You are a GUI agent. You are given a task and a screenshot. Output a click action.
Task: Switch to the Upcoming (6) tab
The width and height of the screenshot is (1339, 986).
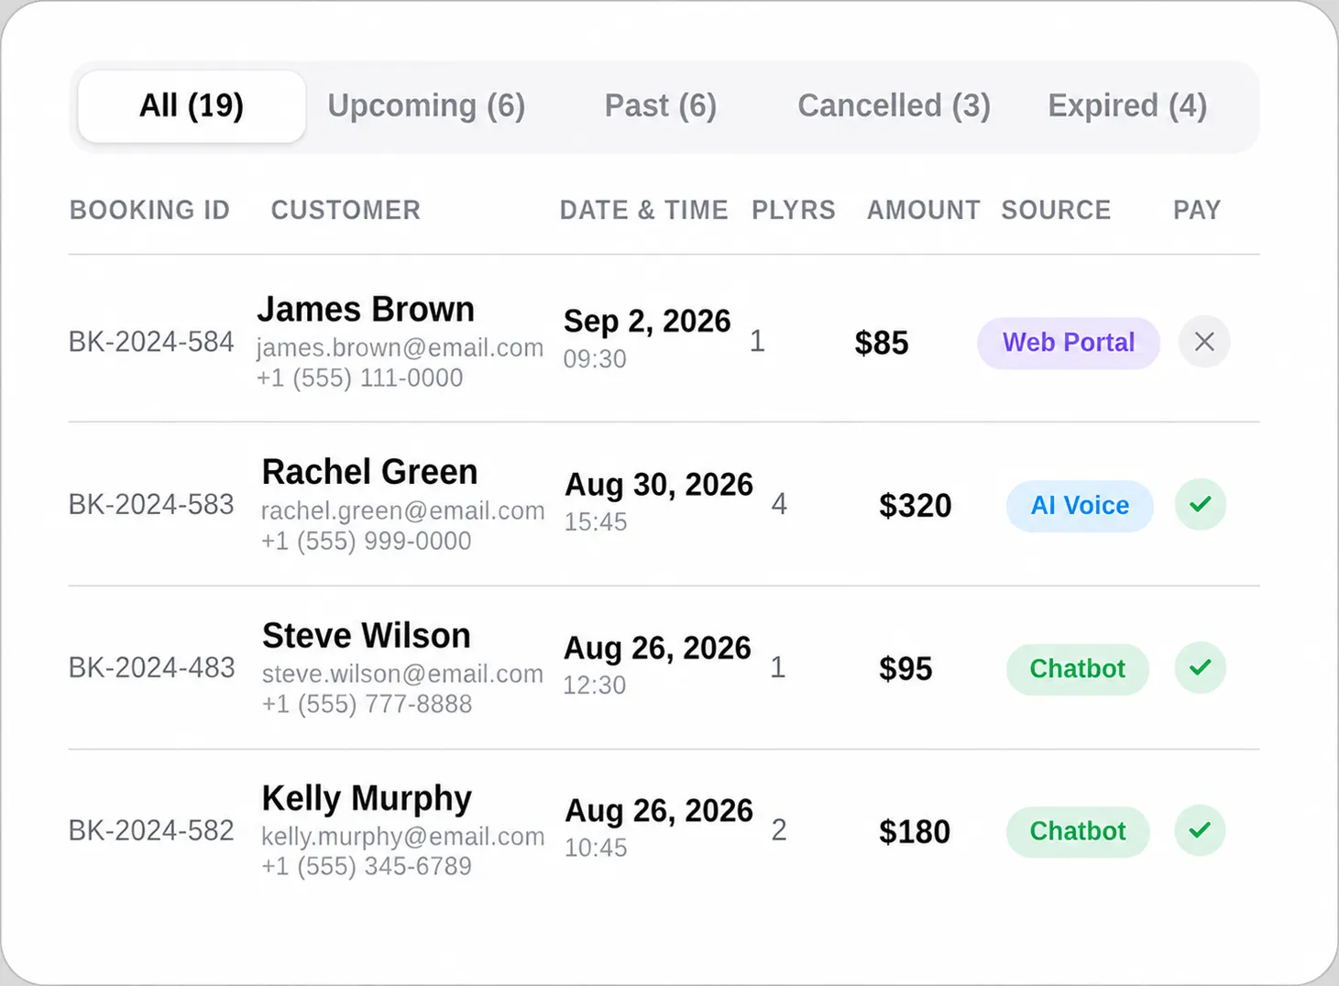pos(426,106)
